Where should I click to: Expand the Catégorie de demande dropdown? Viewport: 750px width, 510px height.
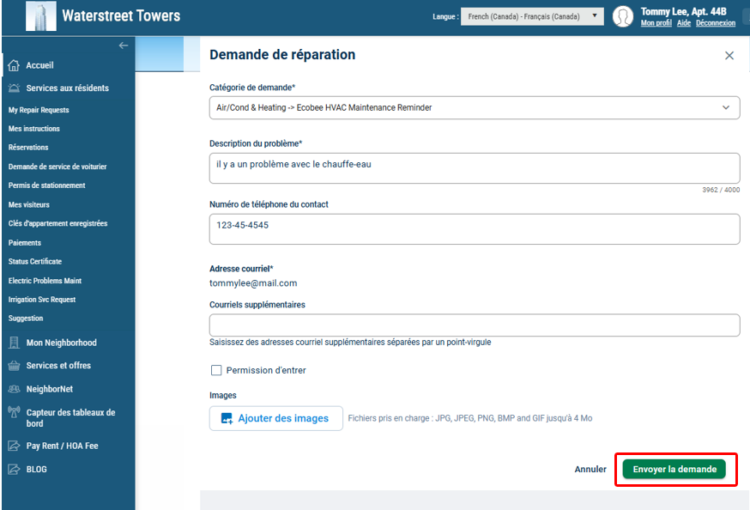click(475, 107)
